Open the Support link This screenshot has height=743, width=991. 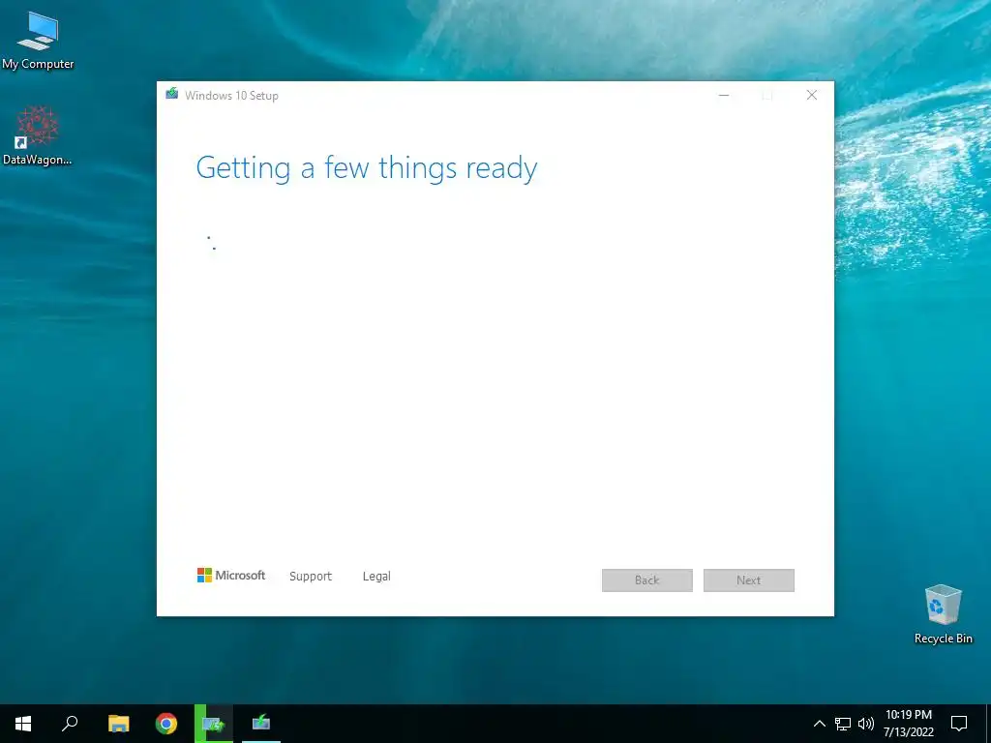click(x=311, y=577)
